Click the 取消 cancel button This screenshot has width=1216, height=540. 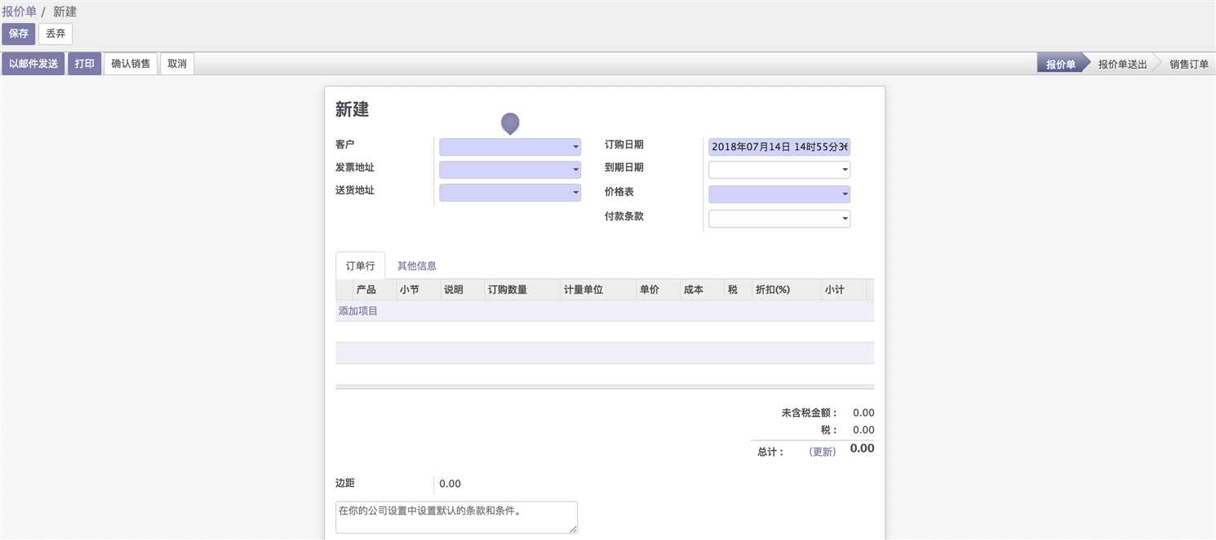[177, 64]
